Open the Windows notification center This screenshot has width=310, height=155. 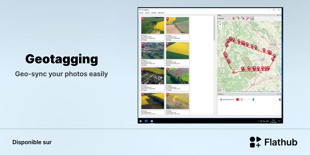[280, 121]
